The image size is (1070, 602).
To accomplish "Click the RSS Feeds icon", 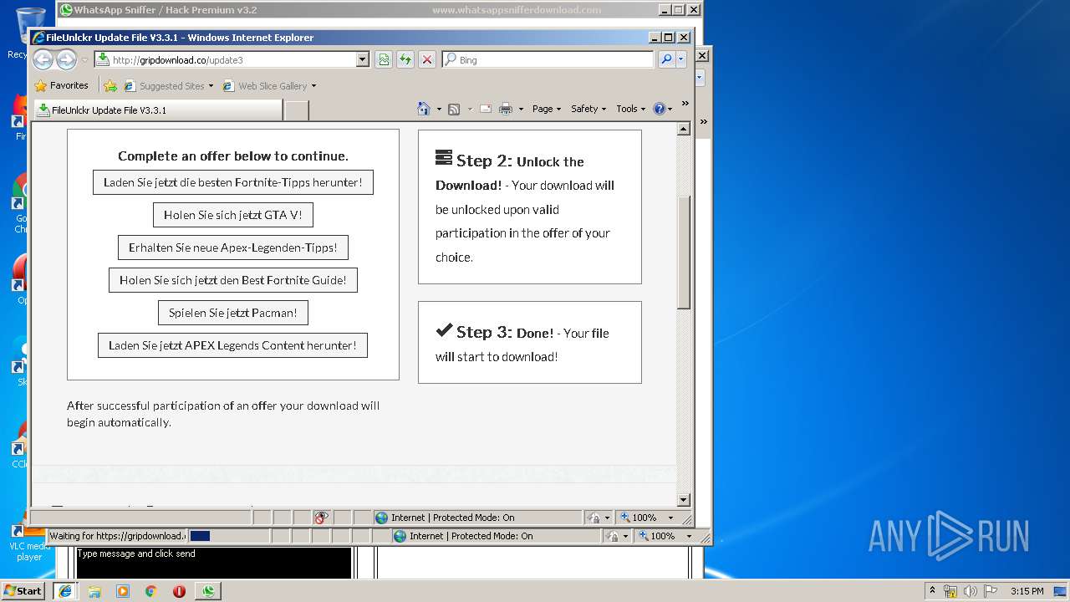I will tap(454, 109).
